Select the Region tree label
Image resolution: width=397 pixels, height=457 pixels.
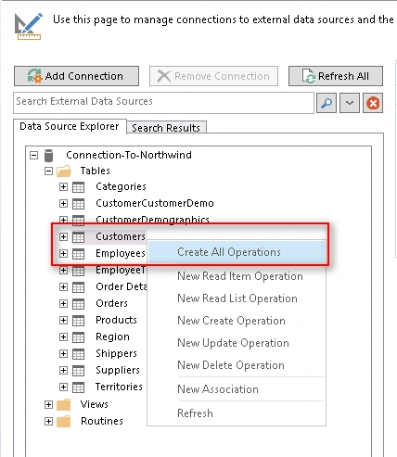112,336
